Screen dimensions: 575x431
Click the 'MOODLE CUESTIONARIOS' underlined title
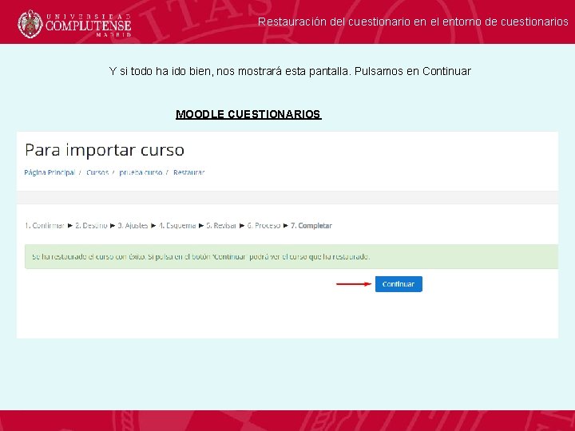tap(248, 114)
